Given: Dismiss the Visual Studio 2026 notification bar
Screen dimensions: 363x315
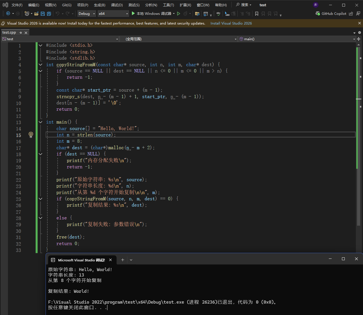Looking at the screenshot, I should [x=360, y=23].
